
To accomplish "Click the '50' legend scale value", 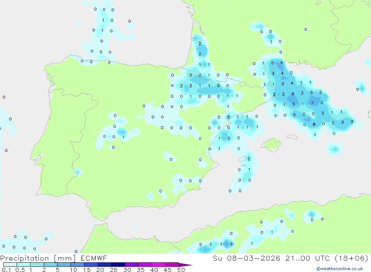I will (x=181, y=270).
